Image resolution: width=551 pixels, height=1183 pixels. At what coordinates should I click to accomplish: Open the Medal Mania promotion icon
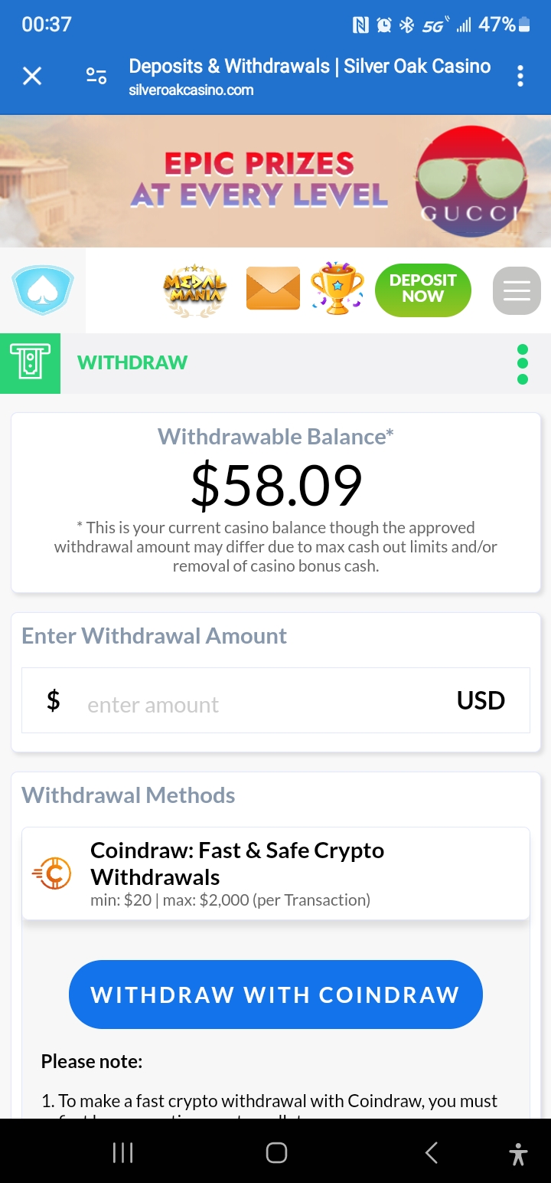195,290
